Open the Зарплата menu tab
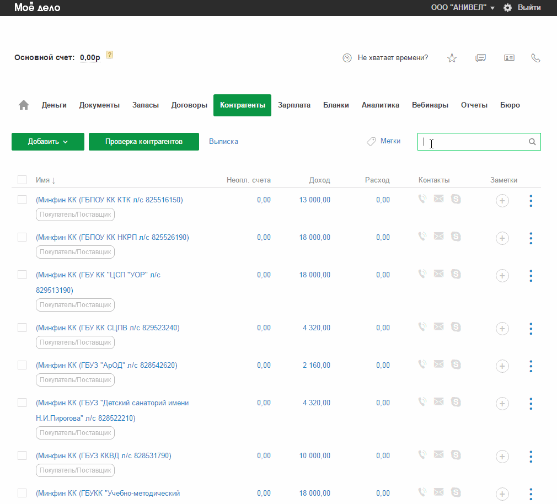 pyautogui.click(x=294, y=105)
